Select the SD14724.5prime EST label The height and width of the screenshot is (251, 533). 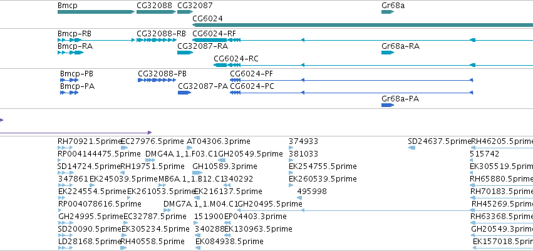tap(90, 166)
